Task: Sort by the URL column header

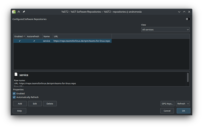Action: pos(82,36)
